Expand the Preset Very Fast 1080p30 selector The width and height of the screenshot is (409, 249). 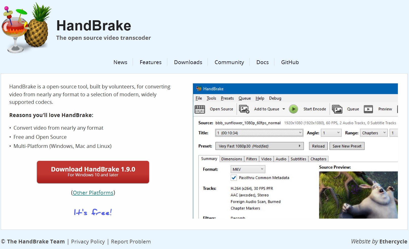(259, 146)
